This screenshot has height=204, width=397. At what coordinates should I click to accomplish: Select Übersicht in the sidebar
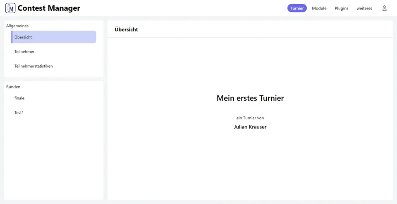(x=54, y=37)
